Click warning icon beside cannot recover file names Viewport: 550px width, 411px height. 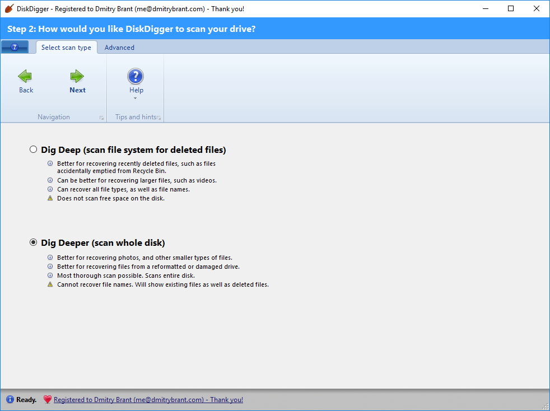50,284
